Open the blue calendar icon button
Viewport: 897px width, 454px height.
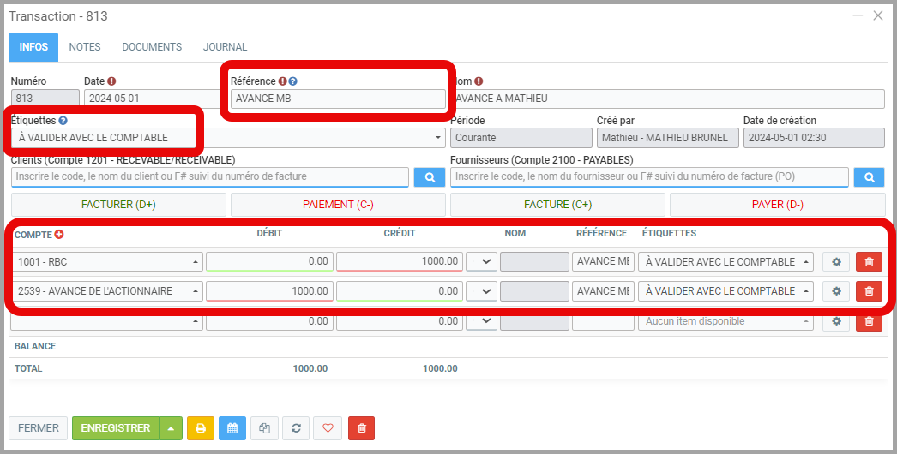[x=232, y=428]
